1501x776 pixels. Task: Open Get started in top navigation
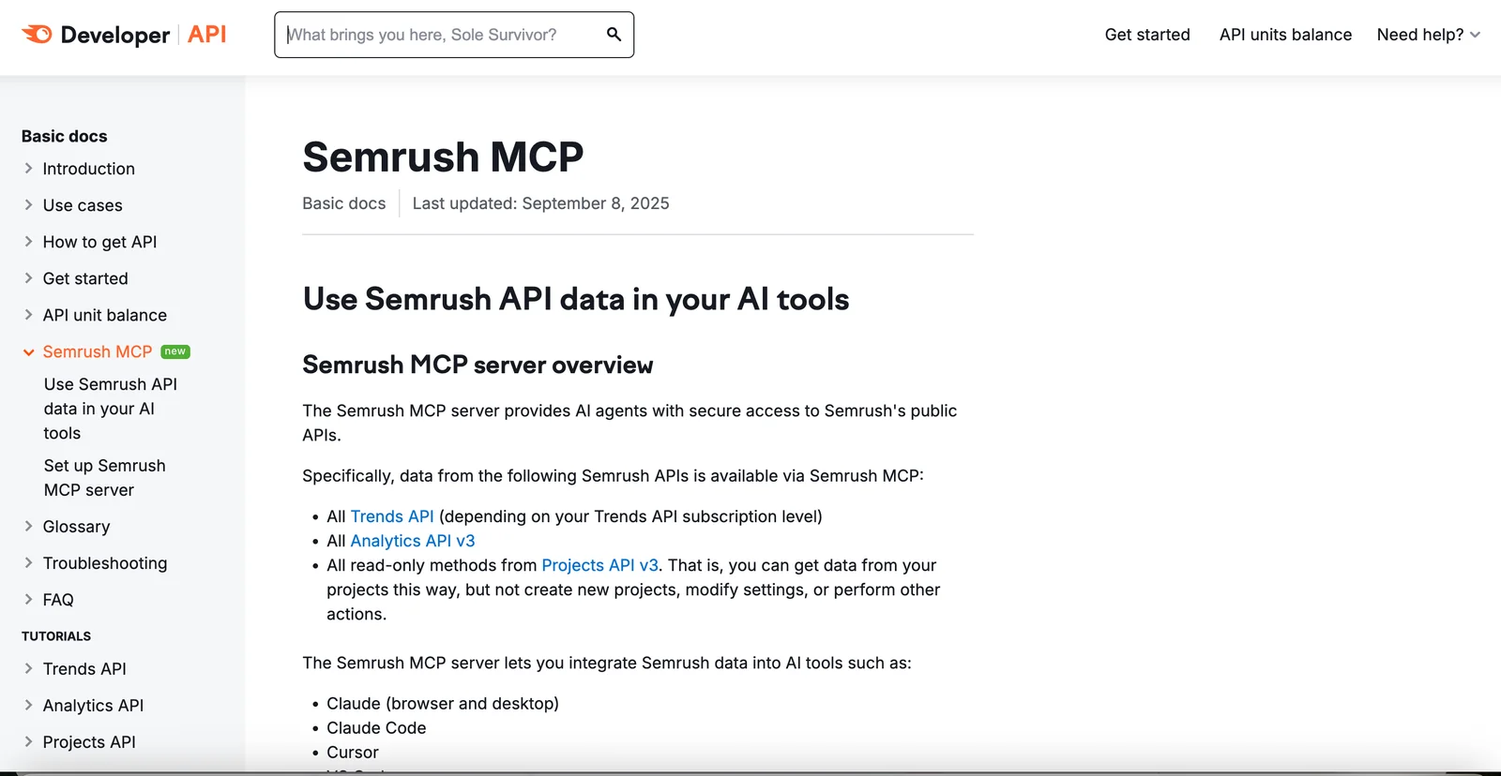point(1146,35)
